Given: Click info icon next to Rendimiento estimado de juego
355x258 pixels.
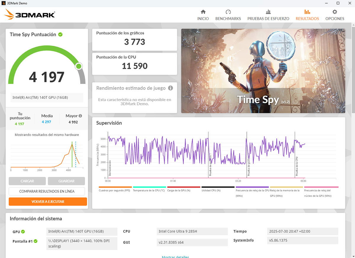Looking at the screenshot, I should [170, 88].
